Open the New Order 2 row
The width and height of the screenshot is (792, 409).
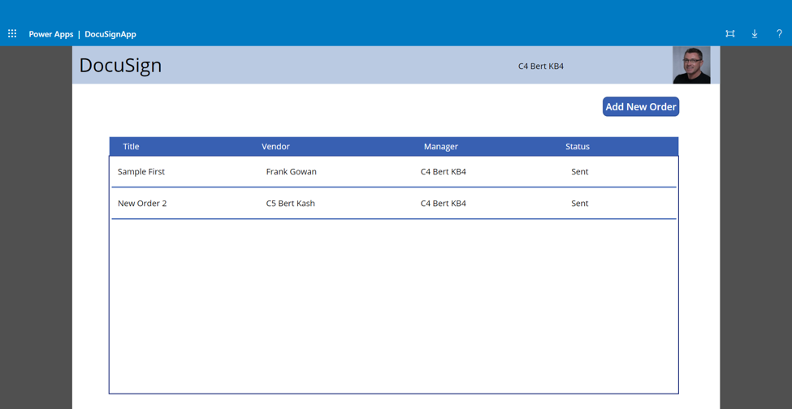coord(142,204)
